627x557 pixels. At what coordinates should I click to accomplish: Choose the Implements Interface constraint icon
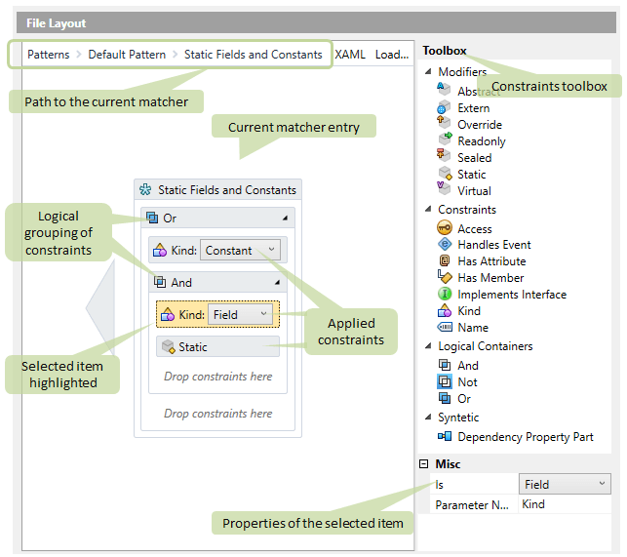pyautogui.click(x=444, y=295)
